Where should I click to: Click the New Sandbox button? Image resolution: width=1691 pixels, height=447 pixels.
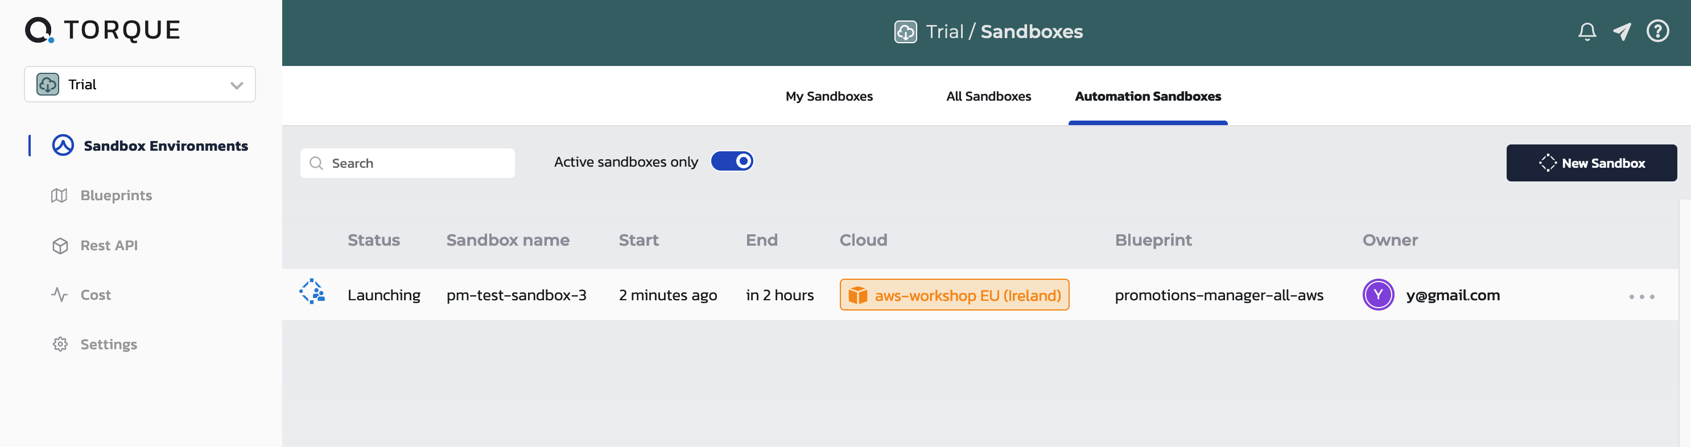pos(1591,163)
